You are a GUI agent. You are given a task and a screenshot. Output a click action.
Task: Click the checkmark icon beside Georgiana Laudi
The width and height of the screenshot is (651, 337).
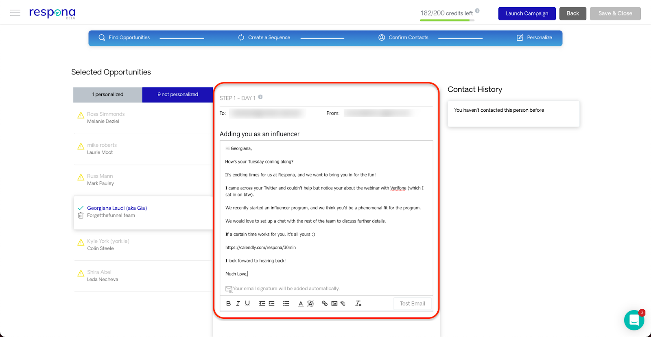click(x=81, y=208)
